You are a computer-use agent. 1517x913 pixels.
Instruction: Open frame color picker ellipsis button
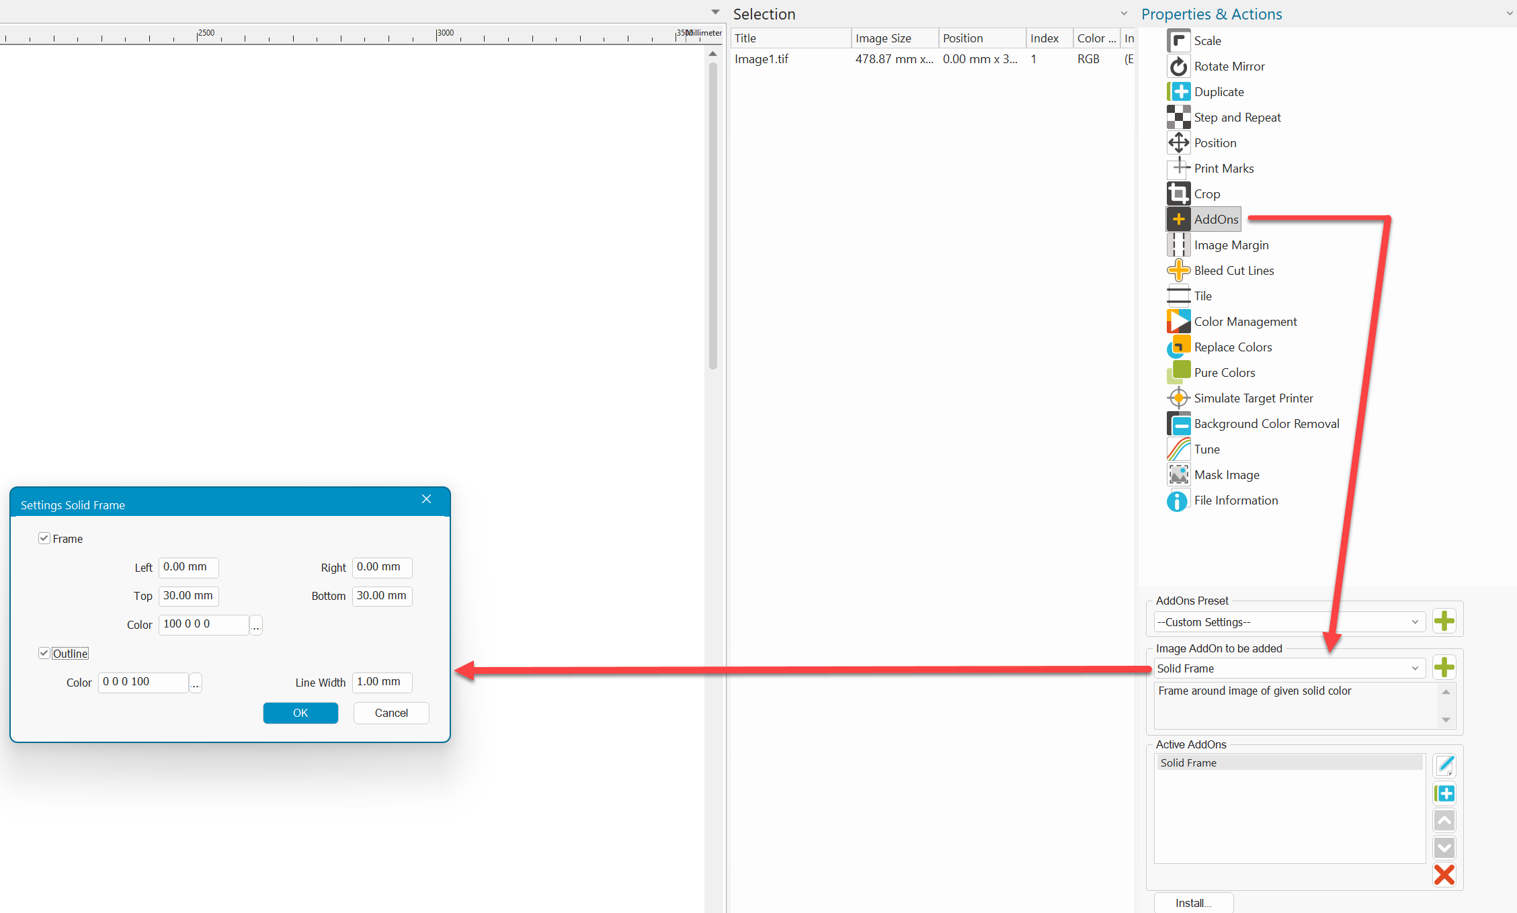point(255,625)
